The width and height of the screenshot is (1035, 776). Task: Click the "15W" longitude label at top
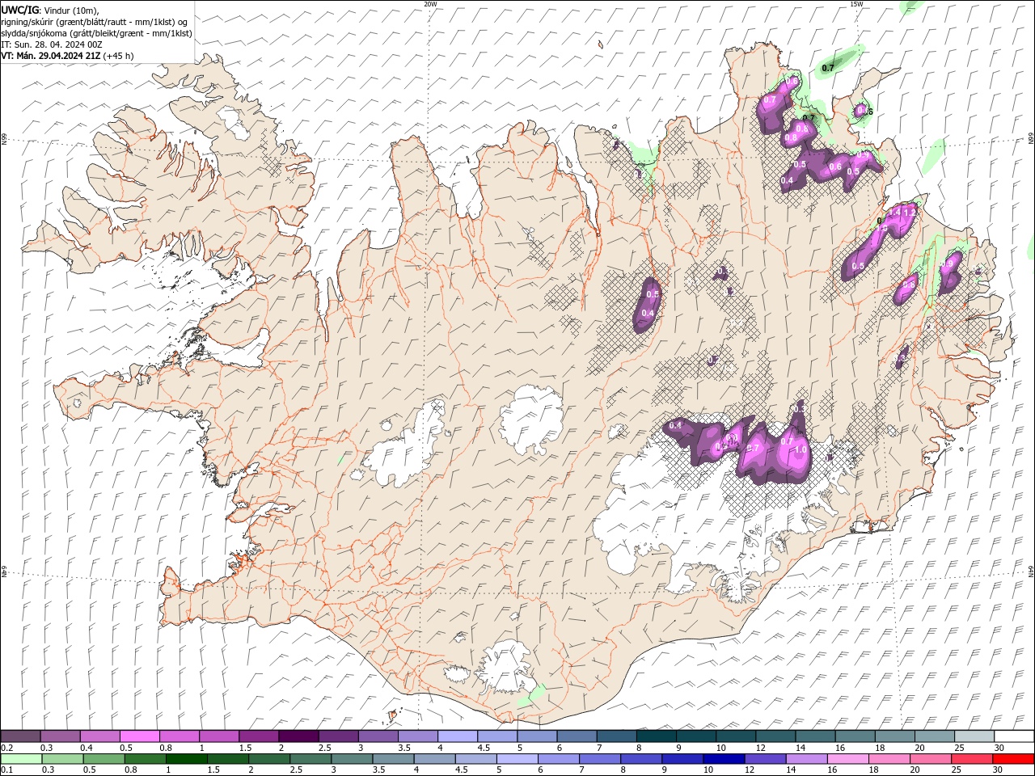tap(855, 4)
